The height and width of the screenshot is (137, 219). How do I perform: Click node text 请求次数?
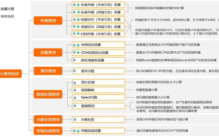(88, 71)
